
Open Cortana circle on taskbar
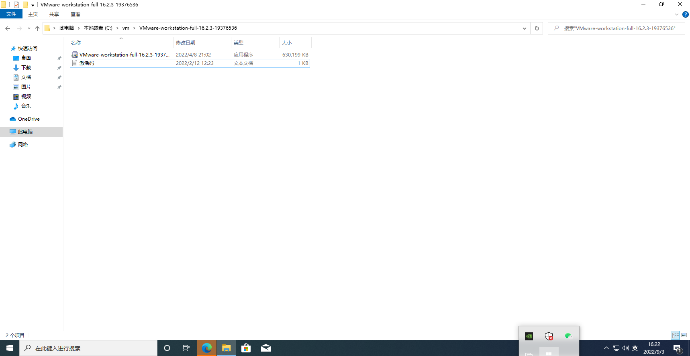[x=167, y=348]
